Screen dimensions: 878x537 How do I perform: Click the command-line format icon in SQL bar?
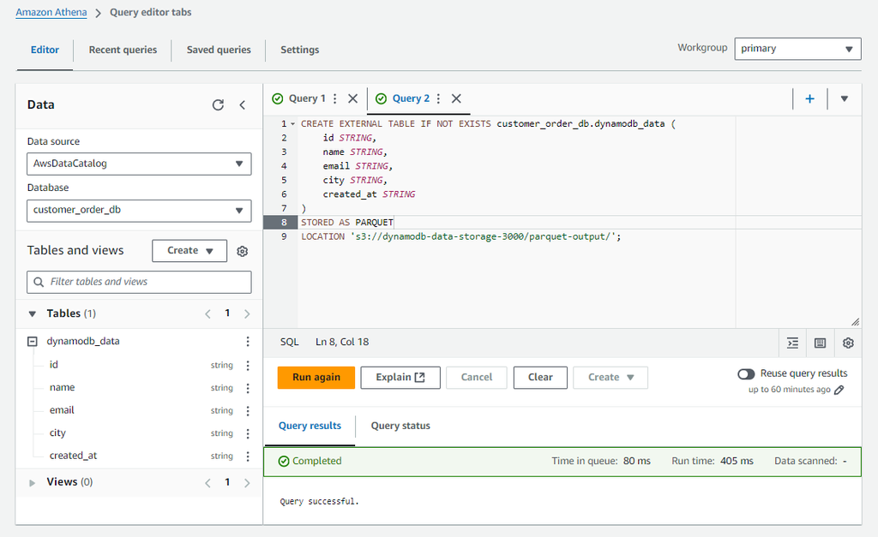click(792, 343)
